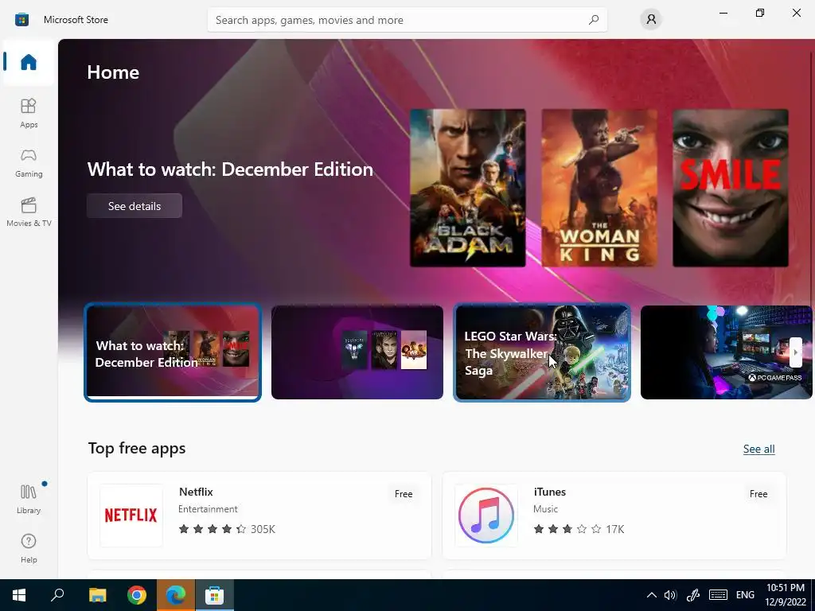The width and height of the screenshot is (815, 611).
Task: Open the Library in sidebar
Action: [29, 499]
